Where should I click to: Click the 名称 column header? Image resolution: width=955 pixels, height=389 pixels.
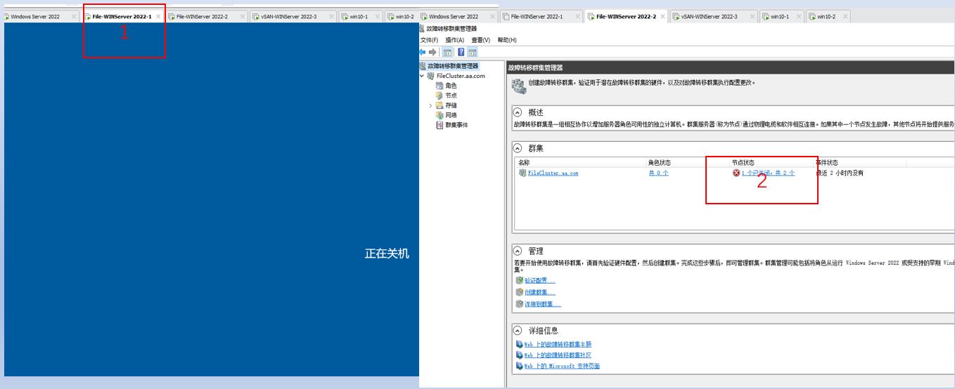524,162
